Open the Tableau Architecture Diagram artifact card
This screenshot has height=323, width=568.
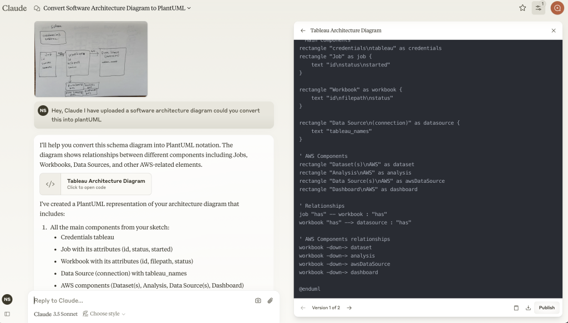tap(95, 184)
